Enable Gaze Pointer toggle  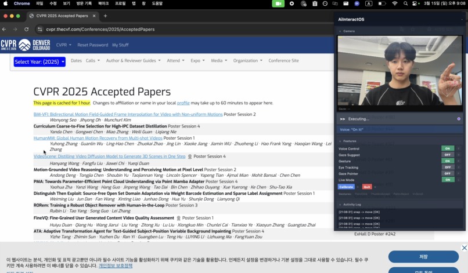click(x=448, y=173)
